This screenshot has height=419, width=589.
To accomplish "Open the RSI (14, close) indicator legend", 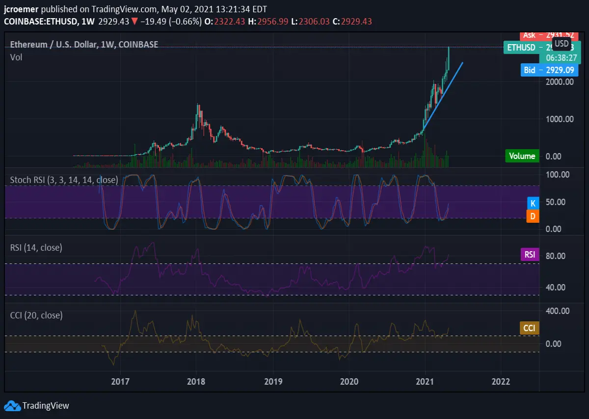I will 36,248.
